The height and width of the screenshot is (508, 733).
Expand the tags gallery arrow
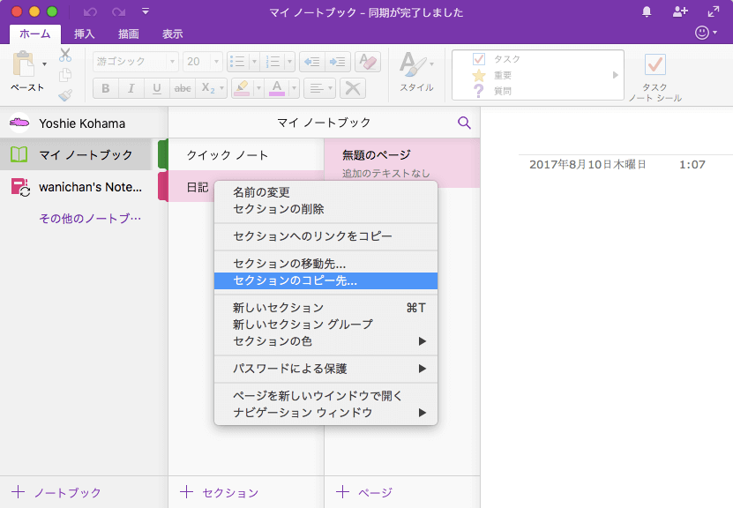(x=615, y=75)
